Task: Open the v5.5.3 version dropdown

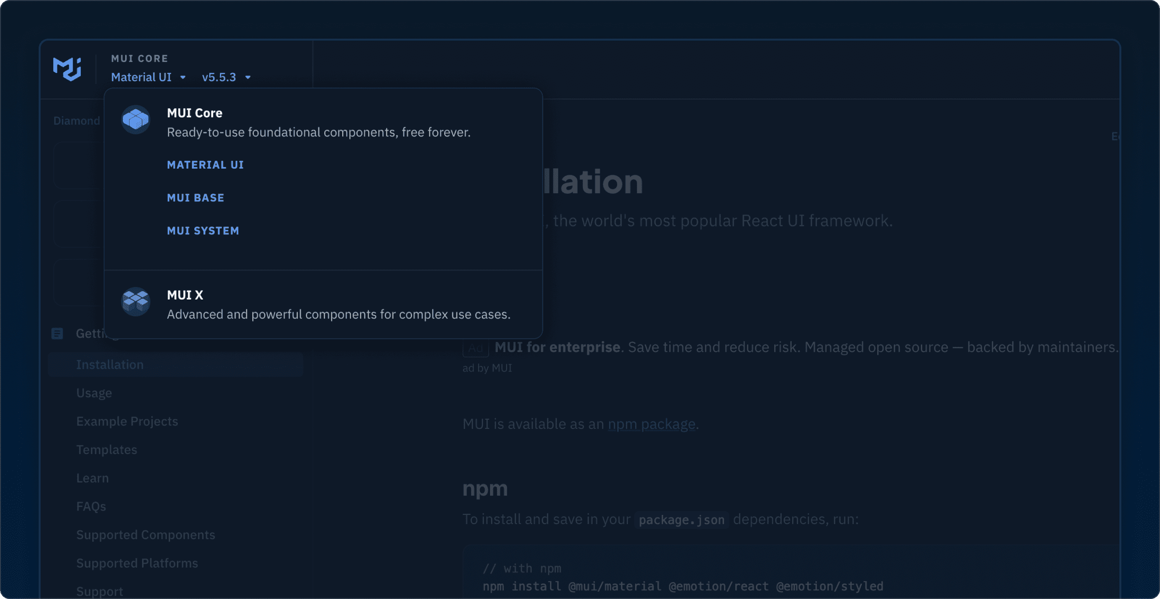Action: point(226,77)
